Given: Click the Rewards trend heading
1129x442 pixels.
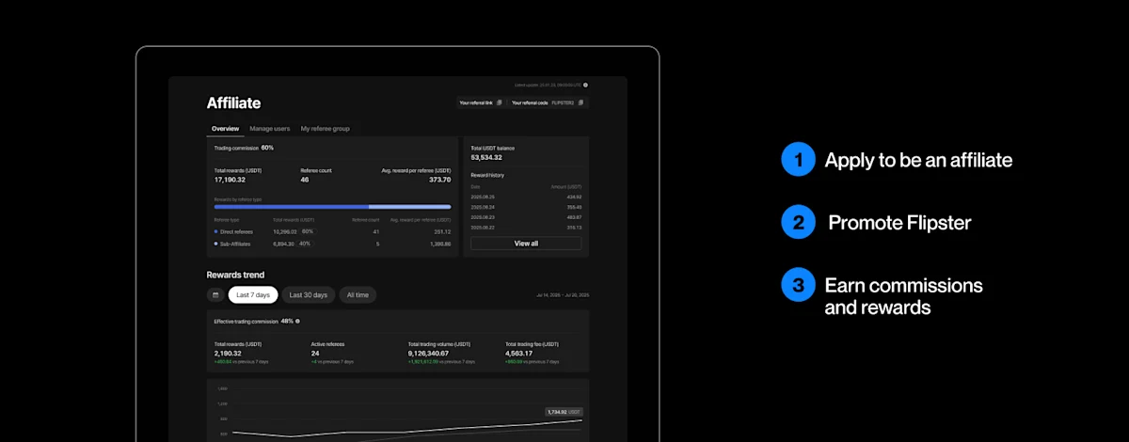Looking at the screenshot, I should click(x=236, y=275).
